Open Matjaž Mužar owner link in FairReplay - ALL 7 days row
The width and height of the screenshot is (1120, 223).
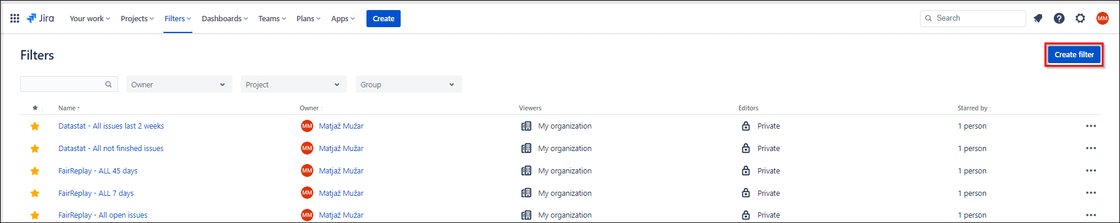coord(341,194)
